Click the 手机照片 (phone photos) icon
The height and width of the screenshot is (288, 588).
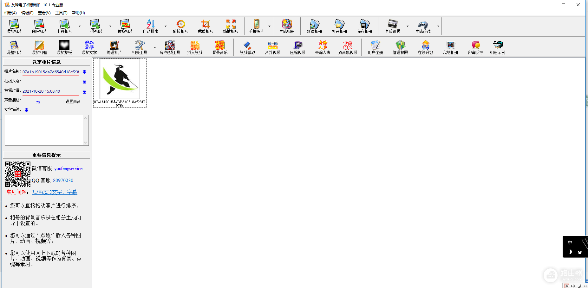pos(256,26)
